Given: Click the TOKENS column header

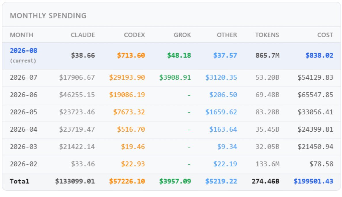Looking at the screenshot, I should [x=267, y=35].
